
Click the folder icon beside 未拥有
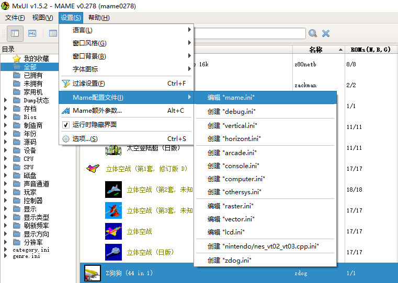[17, 84]
